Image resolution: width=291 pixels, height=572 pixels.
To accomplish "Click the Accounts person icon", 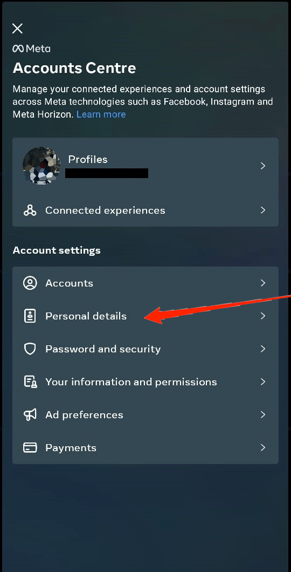I will click(x=30, y=283).
